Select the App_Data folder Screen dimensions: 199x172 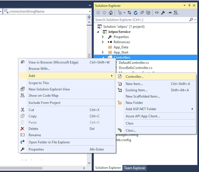tap(121, 47)
